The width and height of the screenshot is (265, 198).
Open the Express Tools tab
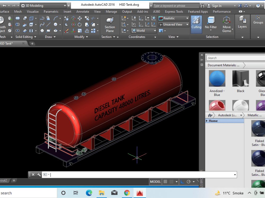point(174,11)
